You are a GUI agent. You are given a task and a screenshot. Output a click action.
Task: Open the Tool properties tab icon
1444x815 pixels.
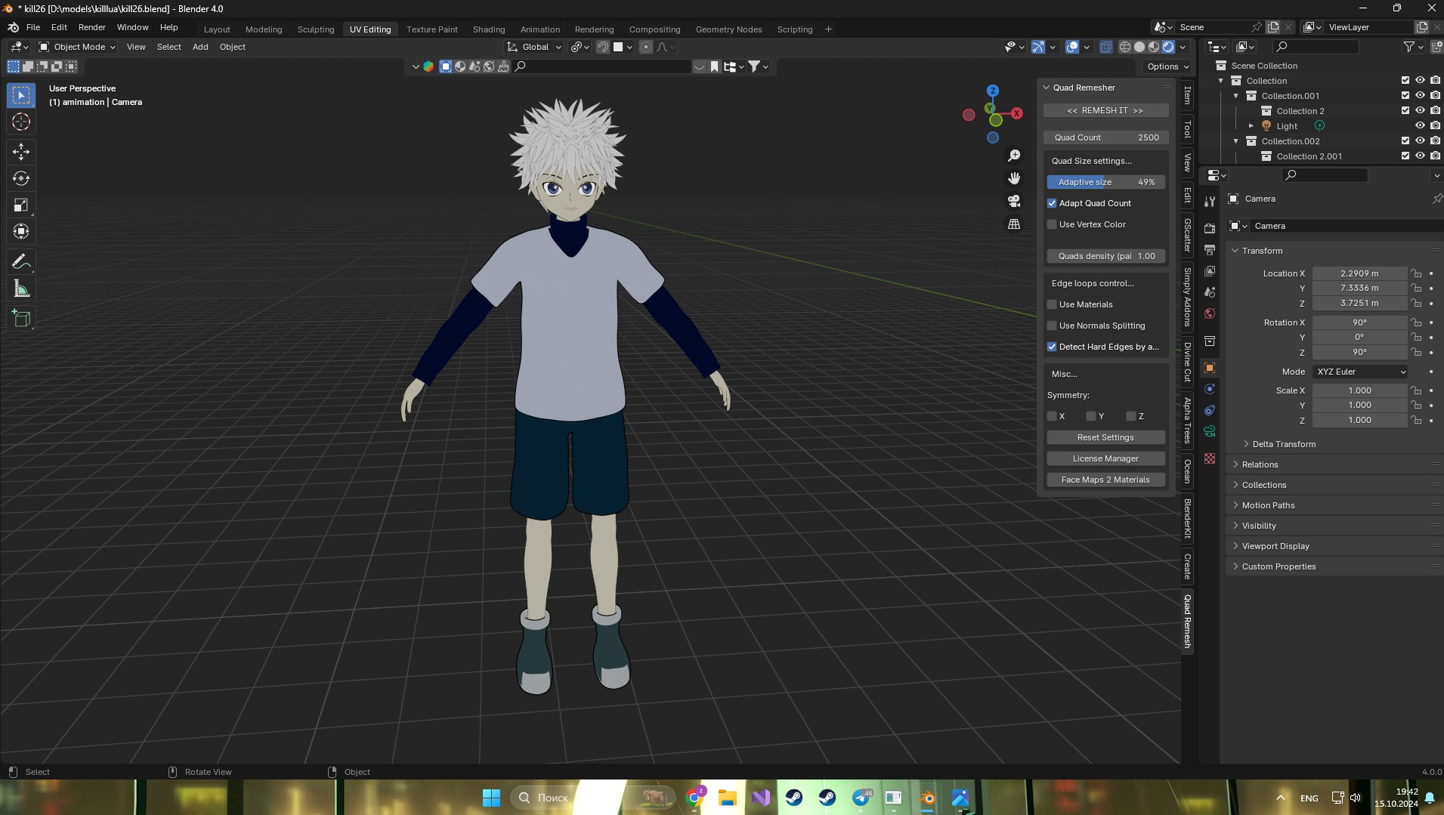click(x=1210, y=202)
